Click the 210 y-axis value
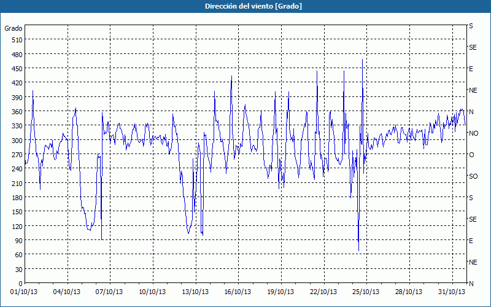Image resolution: width=491 pixels, height=307 pixels. point(17,183)
